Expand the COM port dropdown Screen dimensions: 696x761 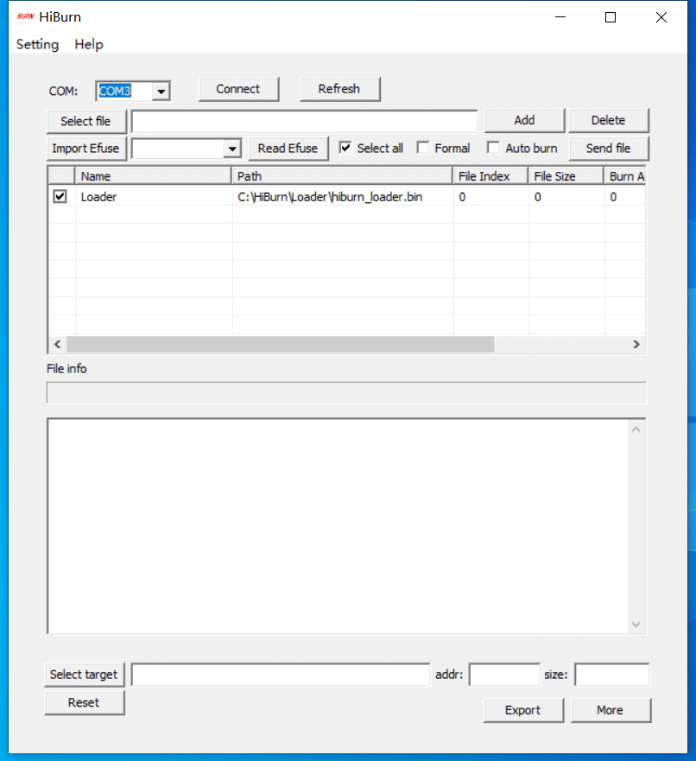coord(161,91)
